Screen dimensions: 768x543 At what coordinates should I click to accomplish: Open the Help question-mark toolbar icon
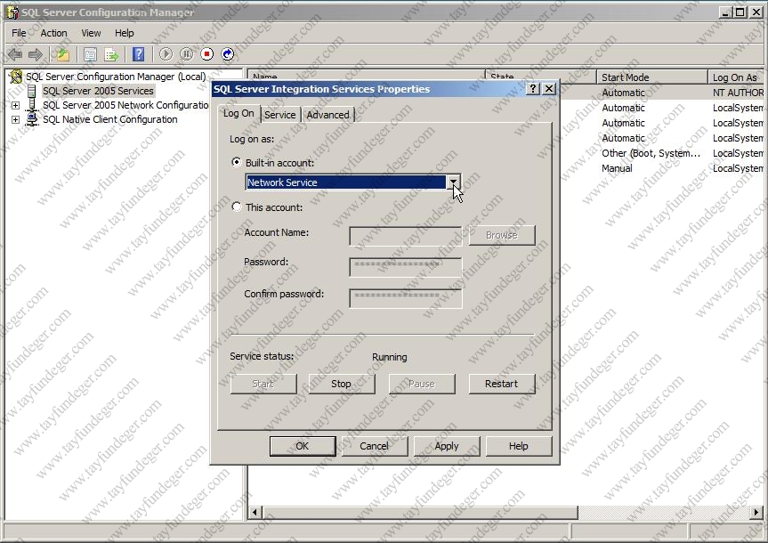tap(139, 54)
